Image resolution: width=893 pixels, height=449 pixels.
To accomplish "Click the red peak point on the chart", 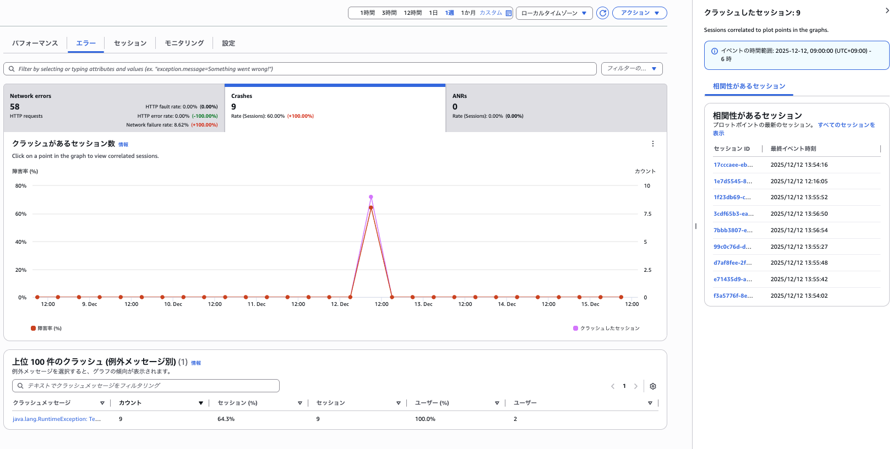I will [371, 207].
